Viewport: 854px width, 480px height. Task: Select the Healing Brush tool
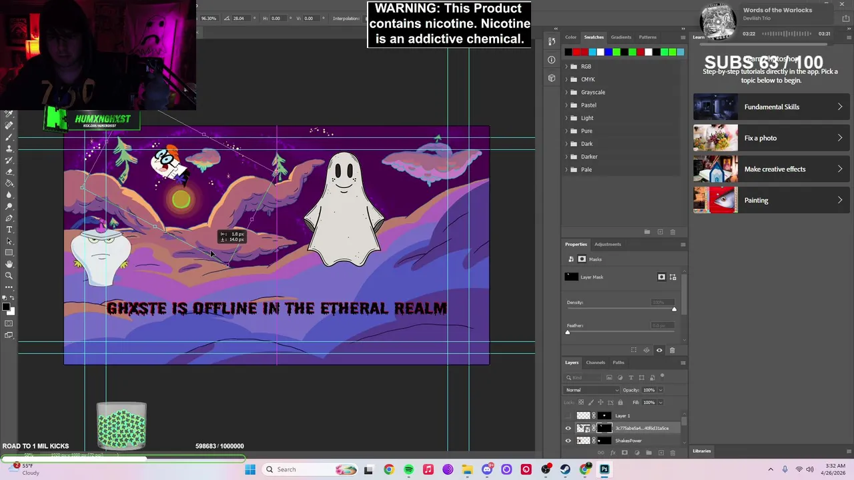point(9,125)
